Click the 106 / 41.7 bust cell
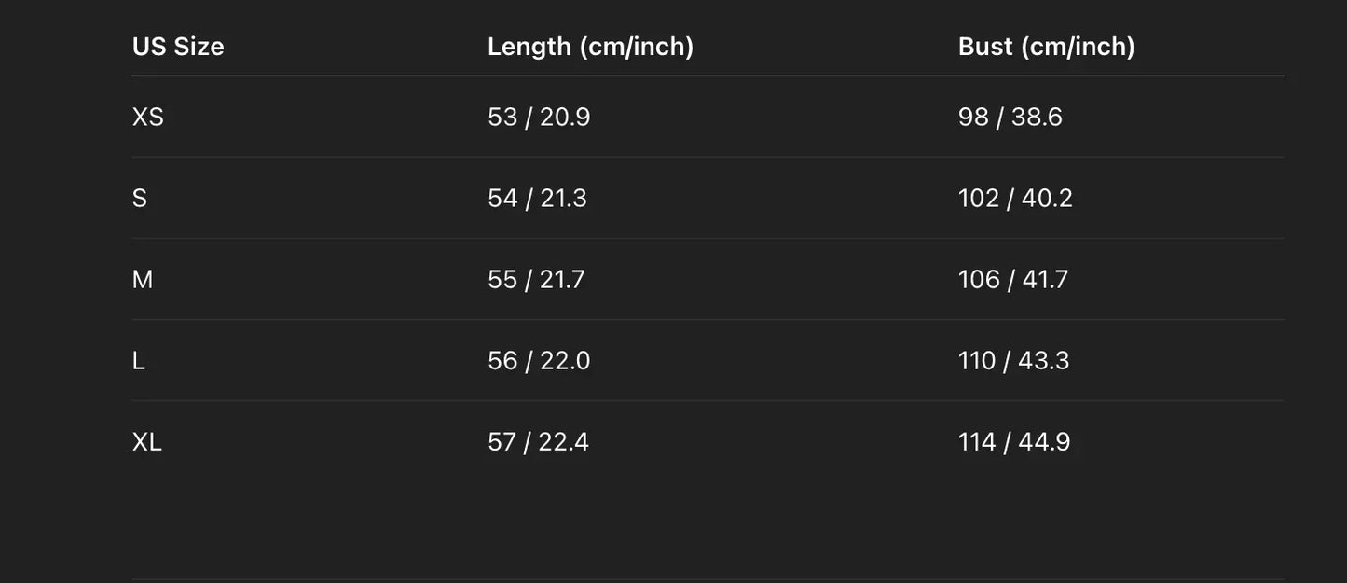 pos(1013,280)
